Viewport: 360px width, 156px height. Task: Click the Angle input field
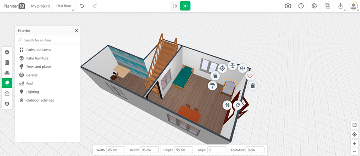coord(217,150)
